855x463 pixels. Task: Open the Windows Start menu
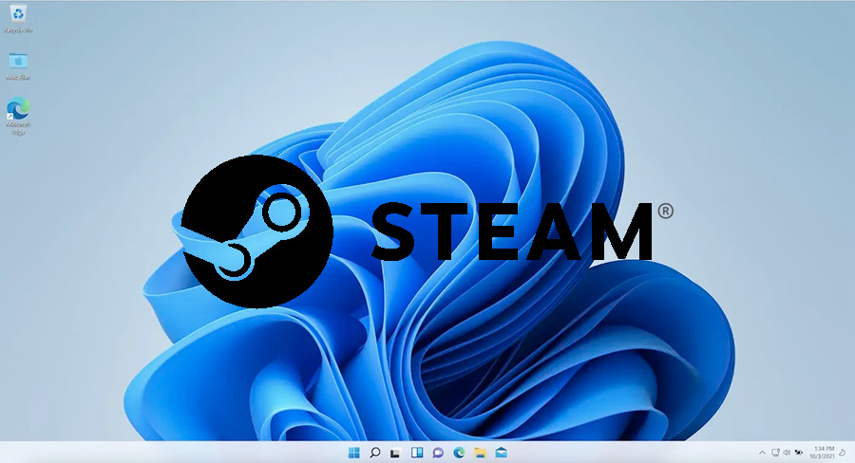354,453
